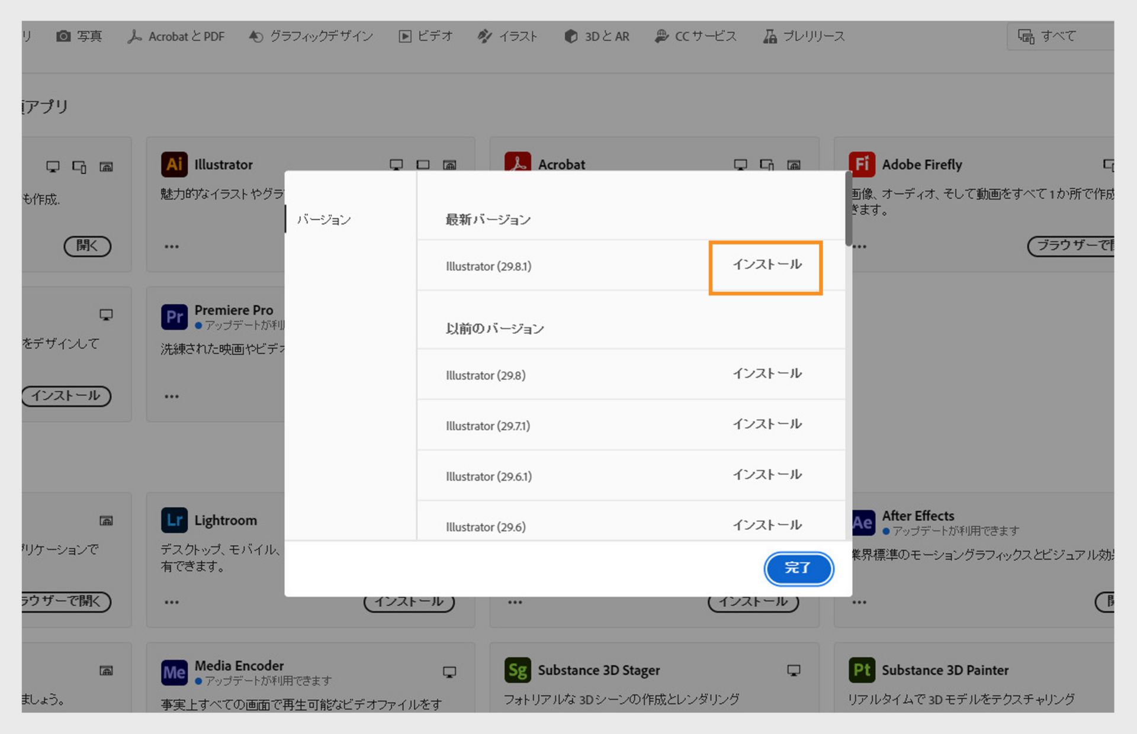
Task: Click the camera icon beside 写真
Action: 62,36
